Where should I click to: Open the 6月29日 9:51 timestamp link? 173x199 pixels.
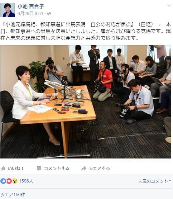point(30,14)
